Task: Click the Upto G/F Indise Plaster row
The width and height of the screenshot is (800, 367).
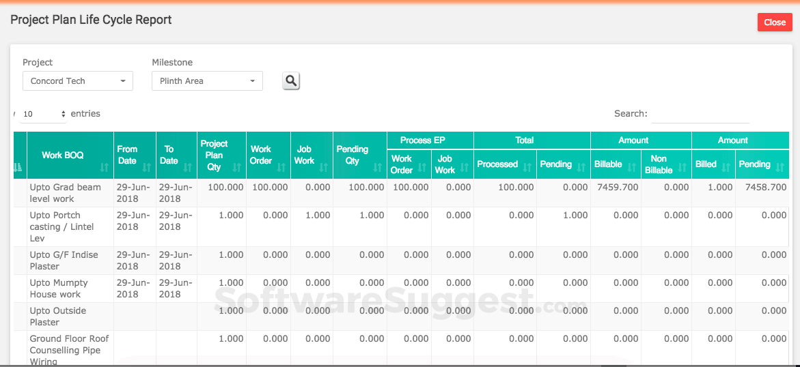Action: (65, 261)
